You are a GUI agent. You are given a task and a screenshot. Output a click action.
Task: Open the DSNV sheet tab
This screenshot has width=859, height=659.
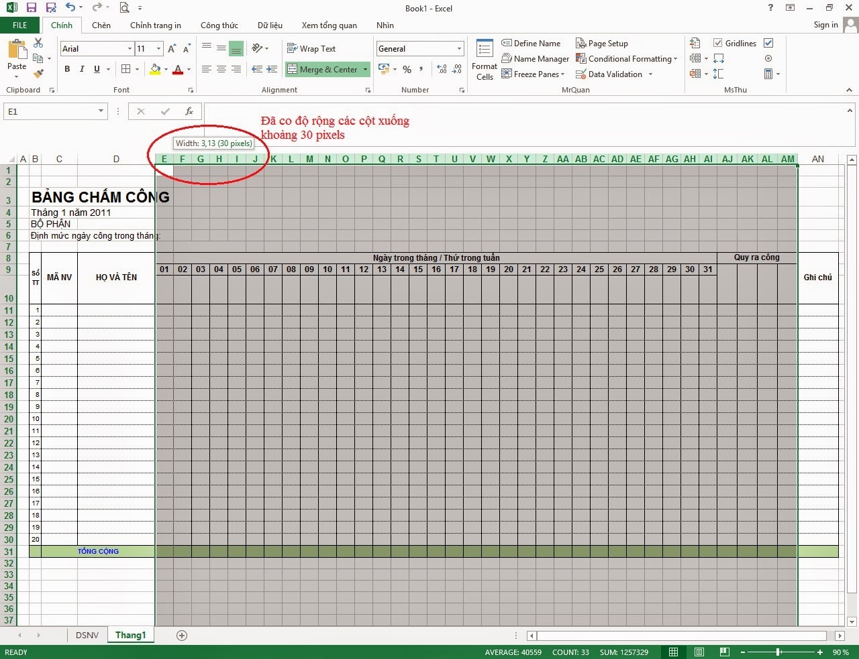(x=87, y=635)
